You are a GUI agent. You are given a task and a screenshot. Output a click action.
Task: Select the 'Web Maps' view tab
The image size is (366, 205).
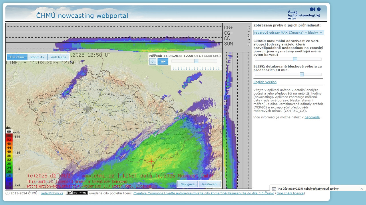point(58,57)
